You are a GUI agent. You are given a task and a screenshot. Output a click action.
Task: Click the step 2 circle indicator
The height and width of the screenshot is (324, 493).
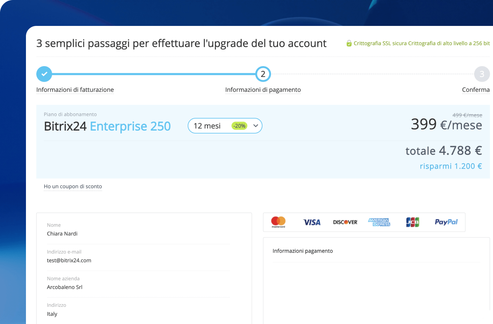(x=263, y=74)
